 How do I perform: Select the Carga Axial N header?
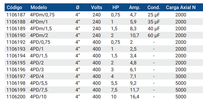tap(181, 7)
